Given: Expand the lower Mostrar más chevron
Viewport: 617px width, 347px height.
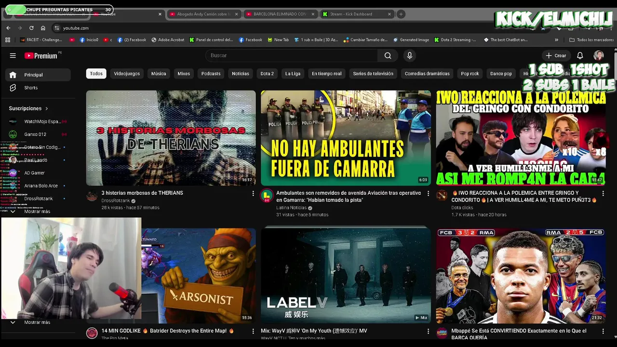Looking at the screenshot, I should point(13,322).
